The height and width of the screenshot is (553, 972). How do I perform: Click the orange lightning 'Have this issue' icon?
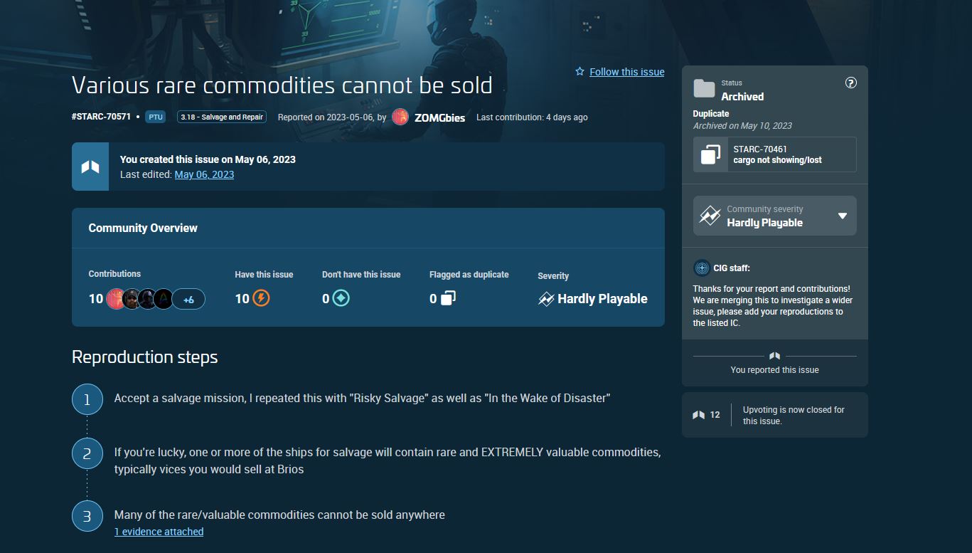(262, 298)
